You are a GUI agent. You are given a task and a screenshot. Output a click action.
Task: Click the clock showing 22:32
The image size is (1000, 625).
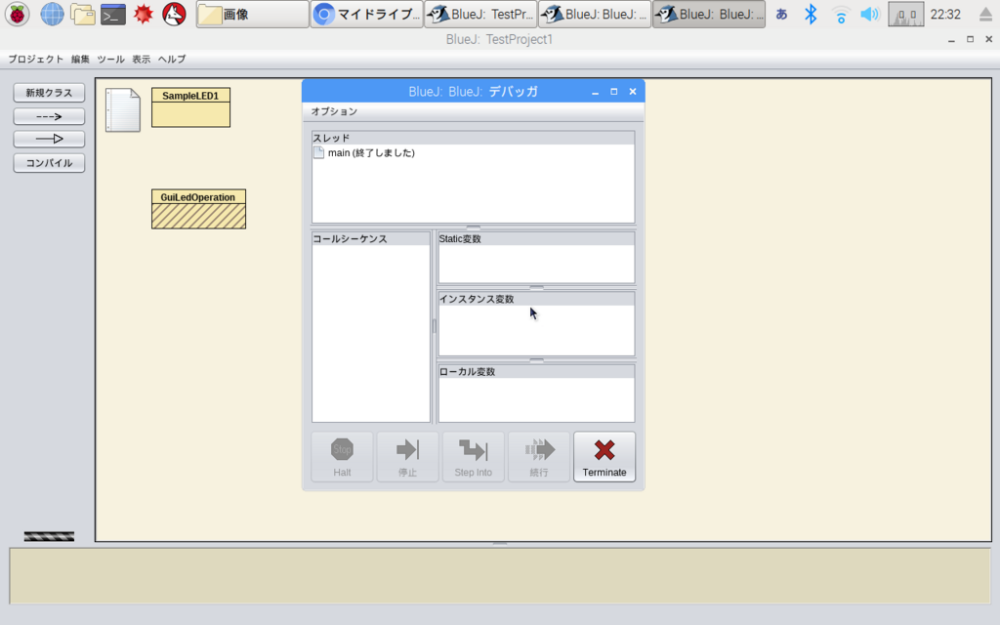945,14
